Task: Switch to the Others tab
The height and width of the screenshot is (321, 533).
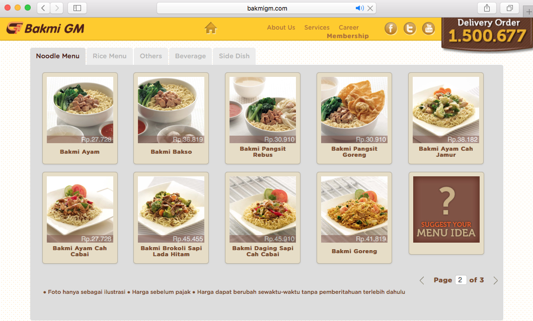Action: click(150, 56)
